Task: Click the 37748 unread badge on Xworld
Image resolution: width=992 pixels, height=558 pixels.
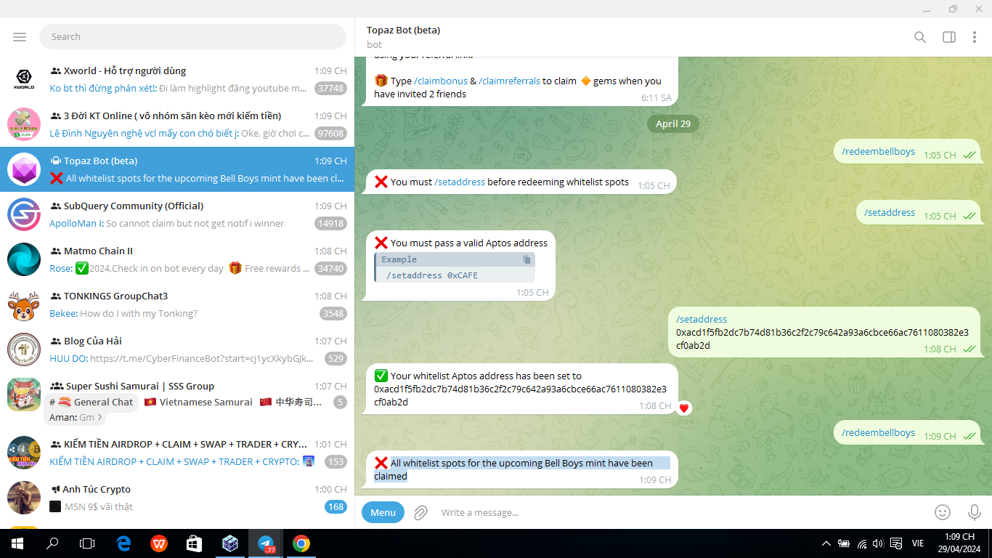Action: pyautogui.click(x=330, y=89)
